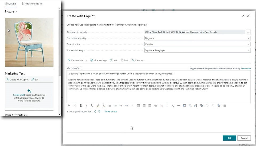Expand the Create draft options arrow
Viewport: 256px width, 146px height.
[87, 60]
